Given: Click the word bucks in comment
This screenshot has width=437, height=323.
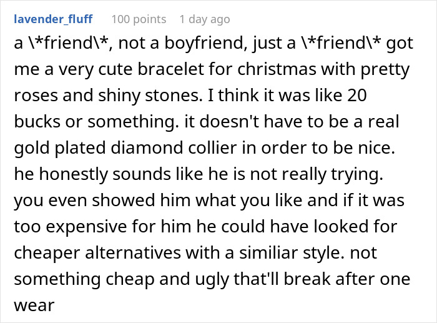Looking at the screenshot, I should pyautogui.click(x=37, y=121).
